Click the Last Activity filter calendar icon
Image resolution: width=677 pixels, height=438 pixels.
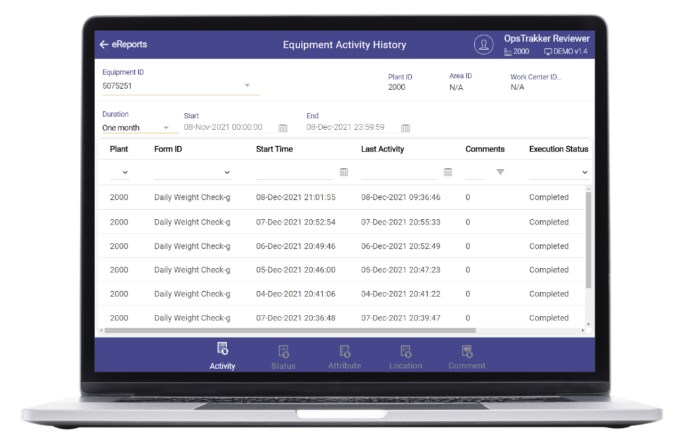pyautogui.click(x=448, y=172)
